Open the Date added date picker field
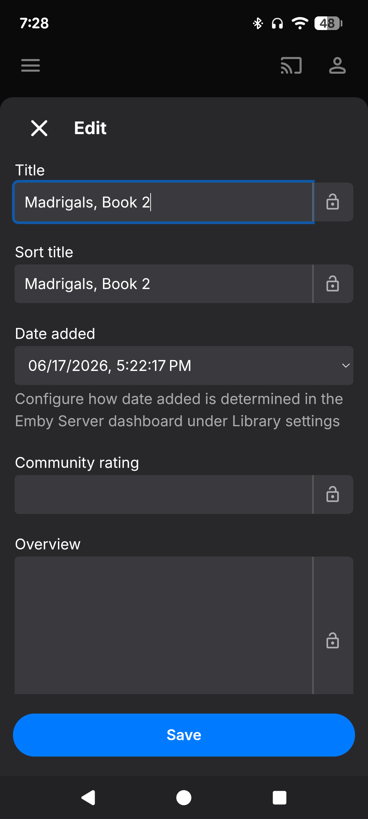 click(184, 365)
